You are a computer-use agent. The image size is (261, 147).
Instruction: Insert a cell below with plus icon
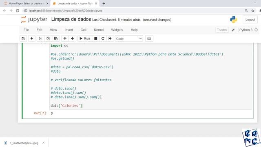click(32, 38)
